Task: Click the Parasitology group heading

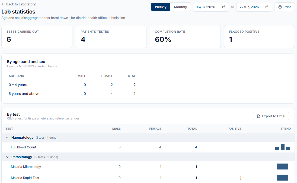Action: (22, 157)
